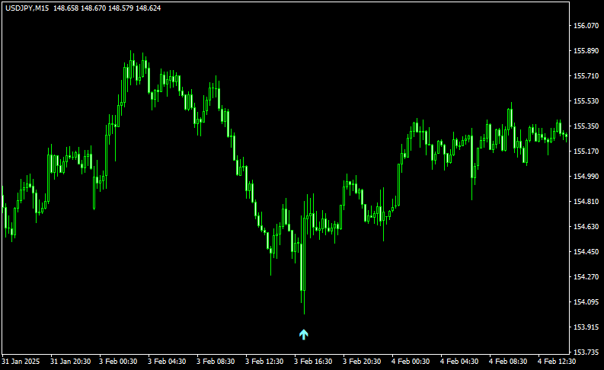Select the last candle at chart's right edge
The width and height of the screenshot is (604, 370).
click(x=566, y=136)
